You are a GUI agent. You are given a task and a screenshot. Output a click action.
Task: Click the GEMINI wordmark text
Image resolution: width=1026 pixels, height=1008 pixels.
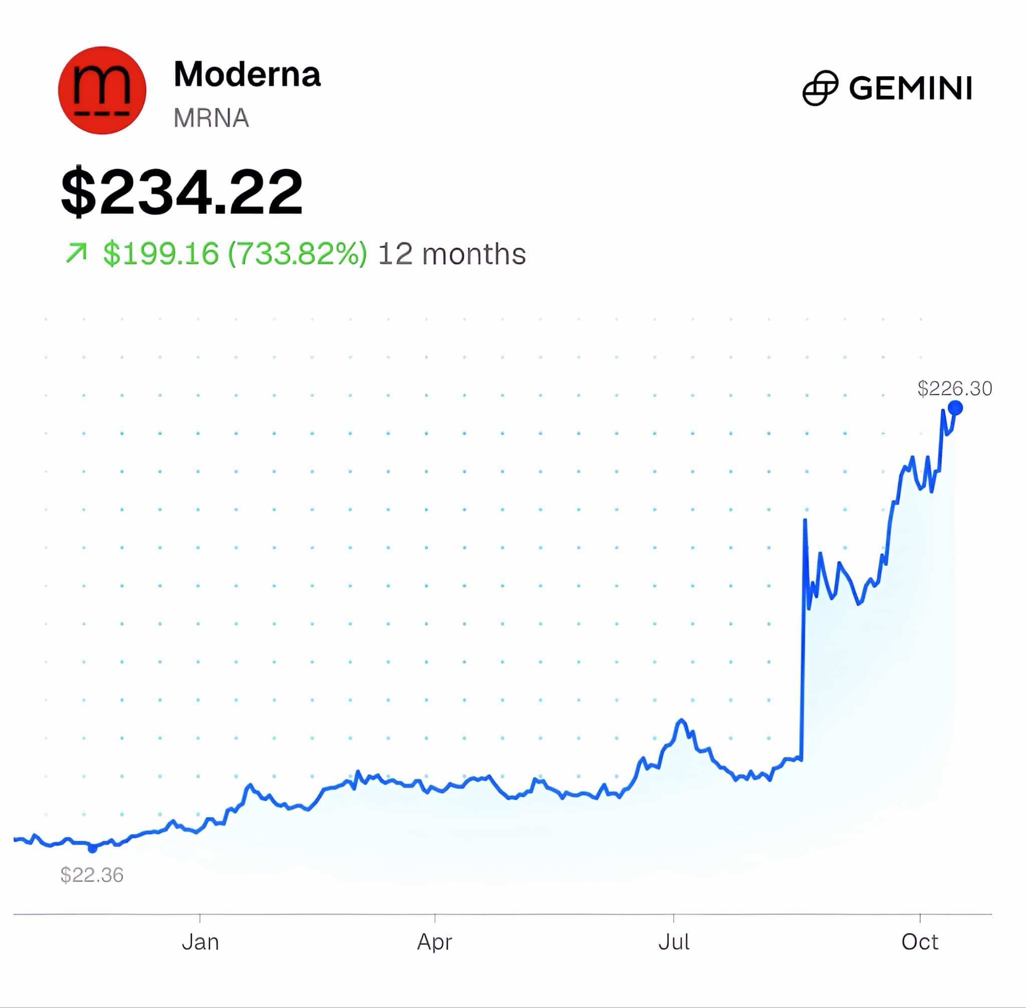(x=911, y=88)
